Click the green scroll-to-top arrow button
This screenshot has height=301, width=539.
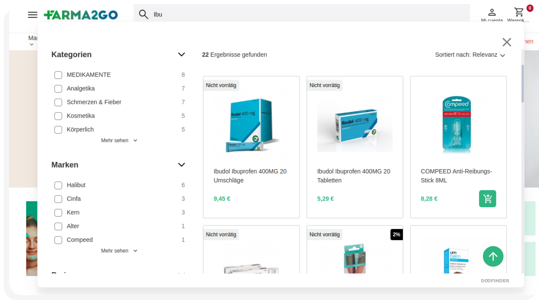coord(493,256)
